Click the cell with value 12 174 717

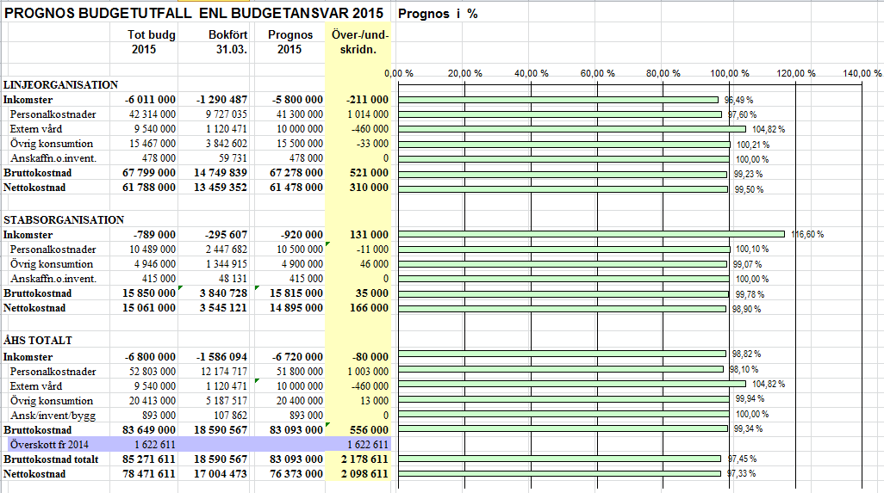(224, 372)
